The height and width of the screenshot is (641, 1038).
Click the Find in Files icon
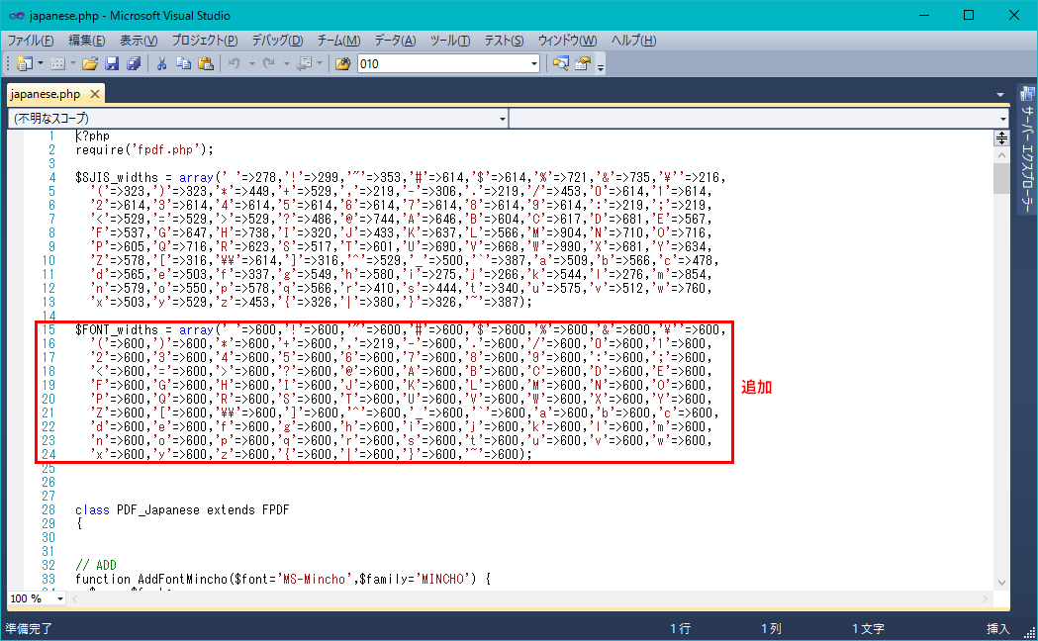[343, 63]
